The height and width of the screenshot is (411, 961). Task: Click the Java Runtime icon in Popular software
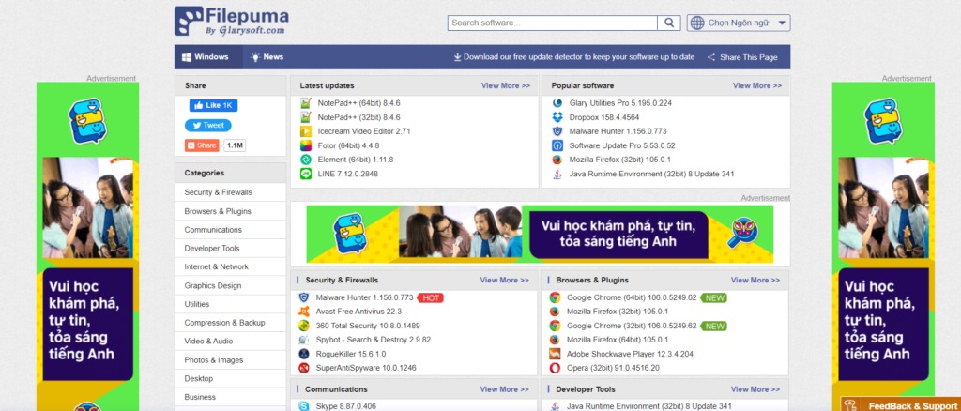(557, 174)
